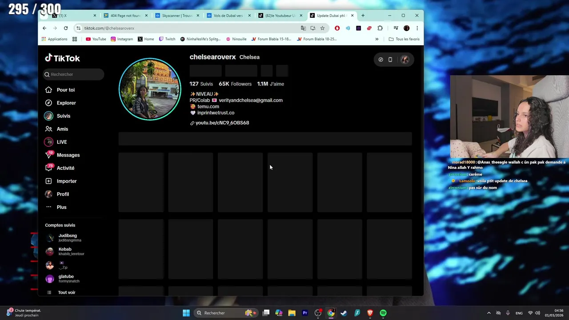Open the Ninouille bookmark
Viewport: 569px width, 320px height.
tap(236, 39)
